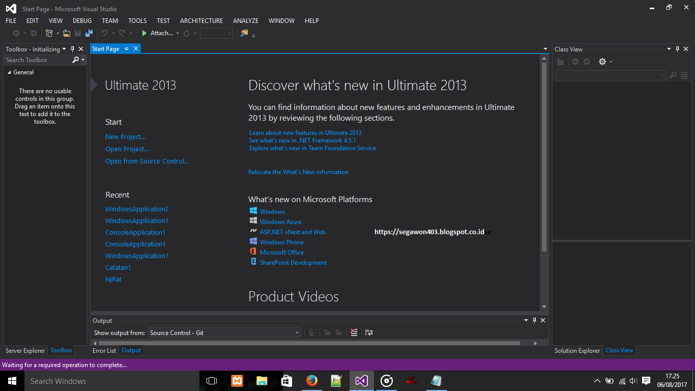Open recent project NjRat
695x391 pixels.
pyautogui.click(x=113, y=279)
